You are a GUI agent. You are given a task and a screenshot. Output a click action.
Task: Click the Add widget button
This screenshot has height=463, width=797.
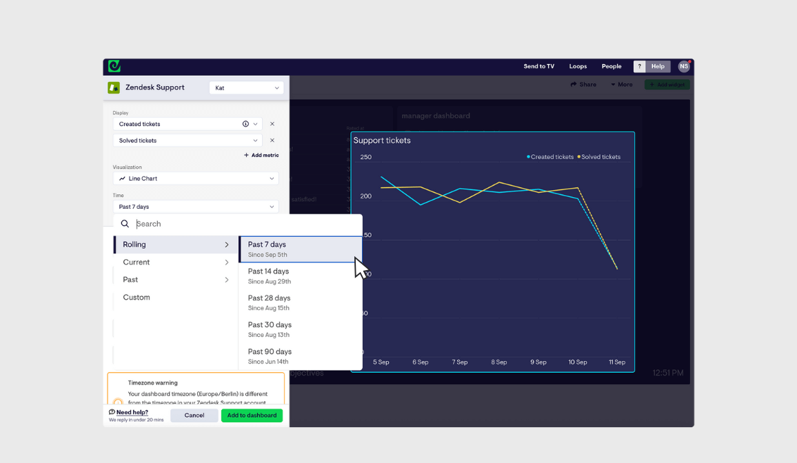(x=667, y=84)
